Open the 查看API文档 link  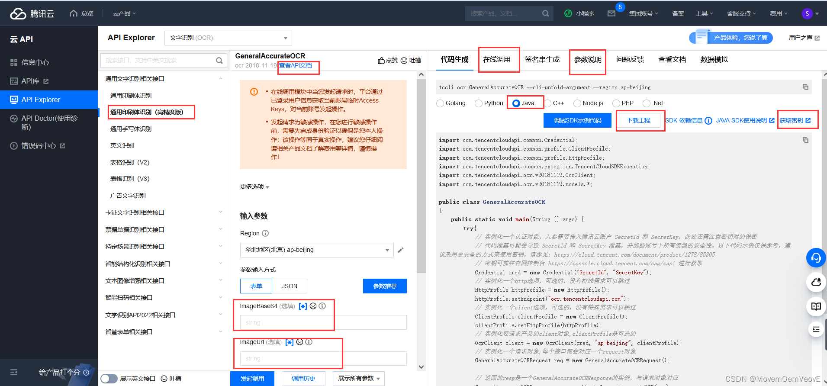point(295,65)
